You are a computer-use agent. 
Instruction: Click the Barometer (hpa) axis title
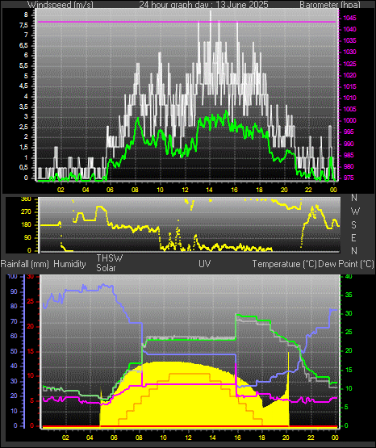tap(330, 5)
